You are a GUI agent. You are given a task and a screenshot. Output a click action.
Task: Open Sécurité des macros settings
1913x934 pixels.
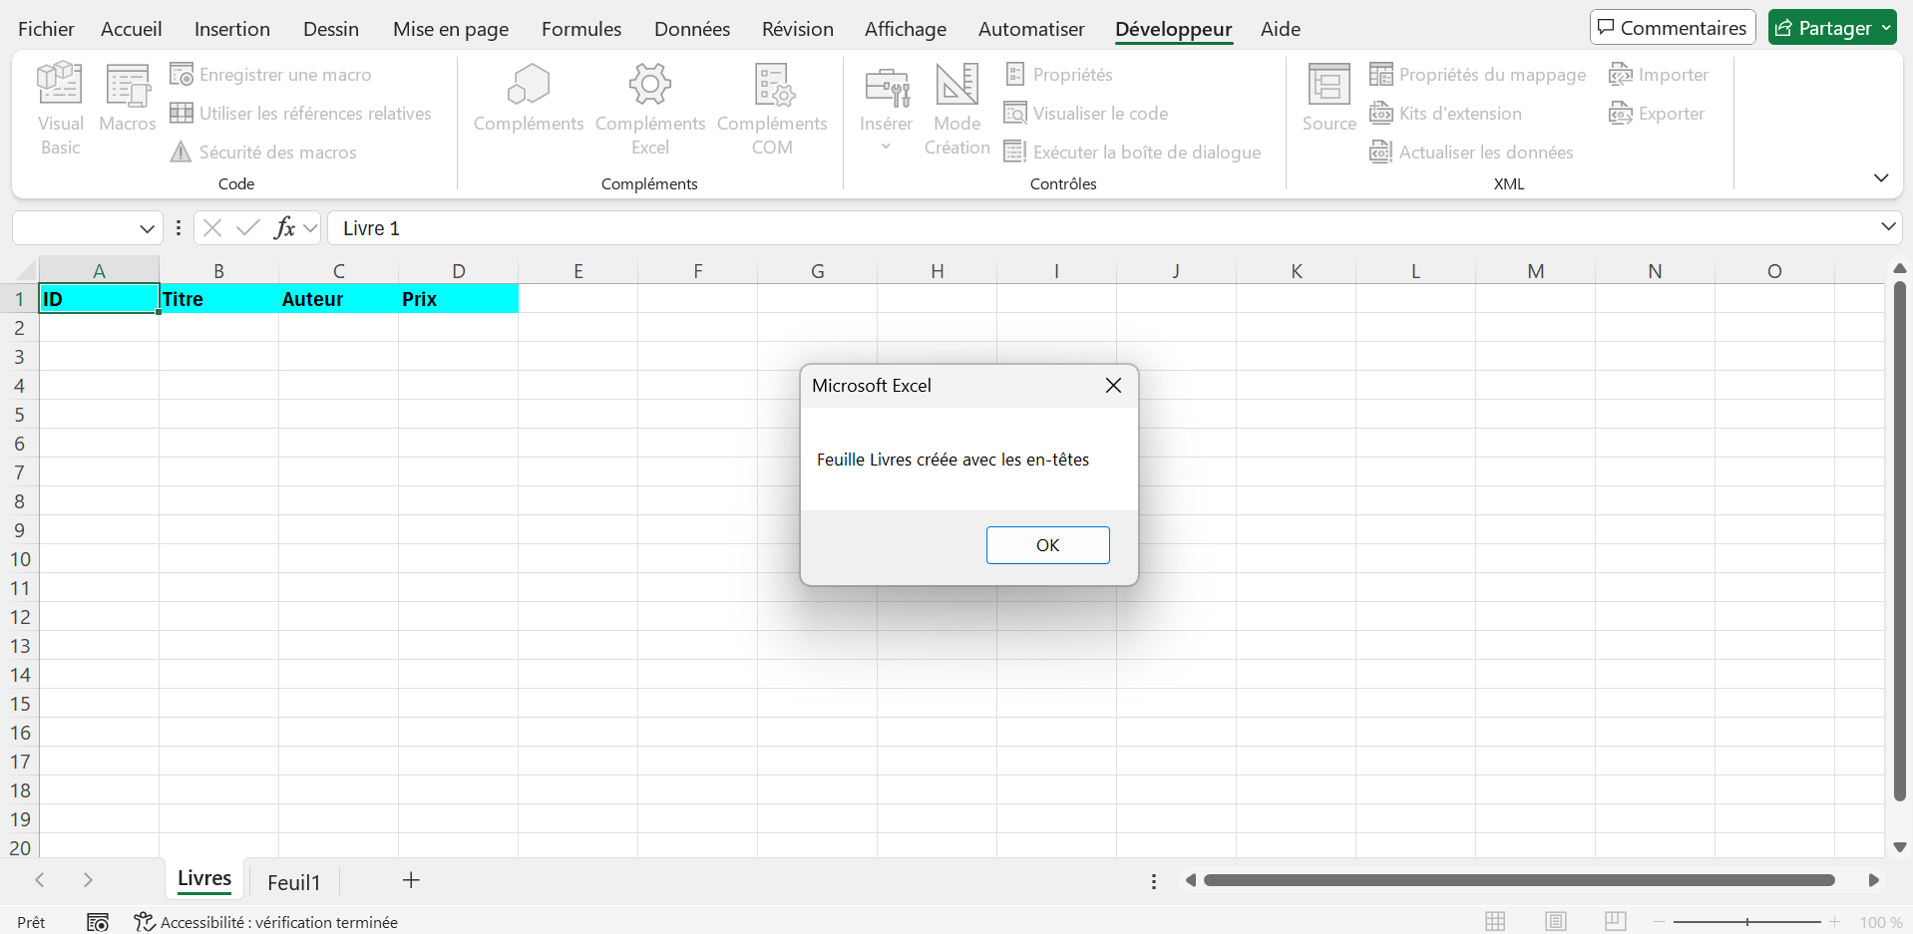pyautogui.click(x=263, y=153)
